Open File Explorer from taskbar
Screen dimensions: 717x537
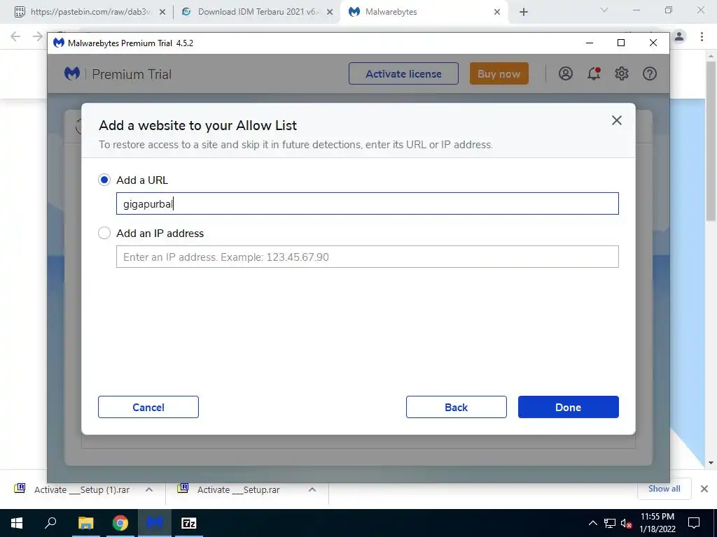point(85,523)
